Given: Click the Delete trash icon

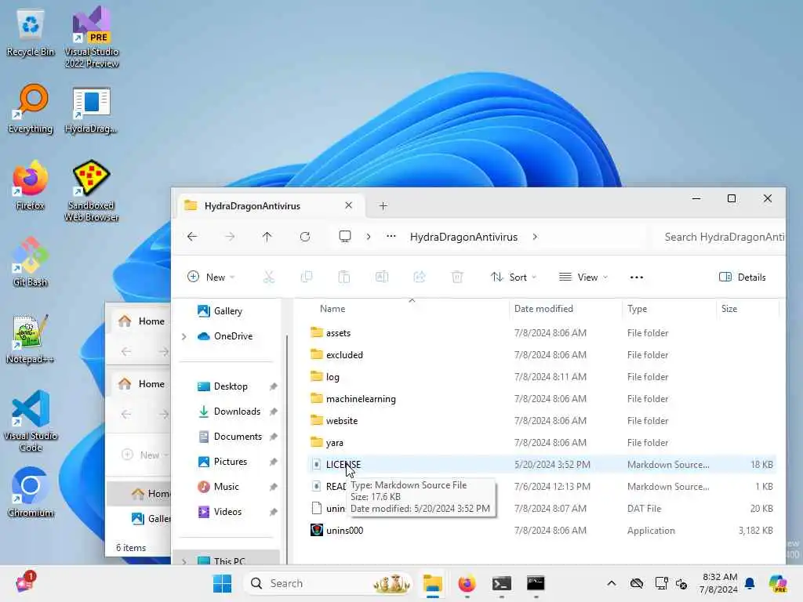Looking at the screenshot, I should [x=457, y=277].
